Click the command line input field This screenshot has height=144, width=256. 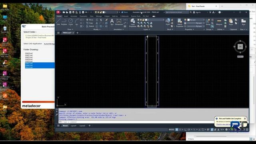tap(154, 122)
